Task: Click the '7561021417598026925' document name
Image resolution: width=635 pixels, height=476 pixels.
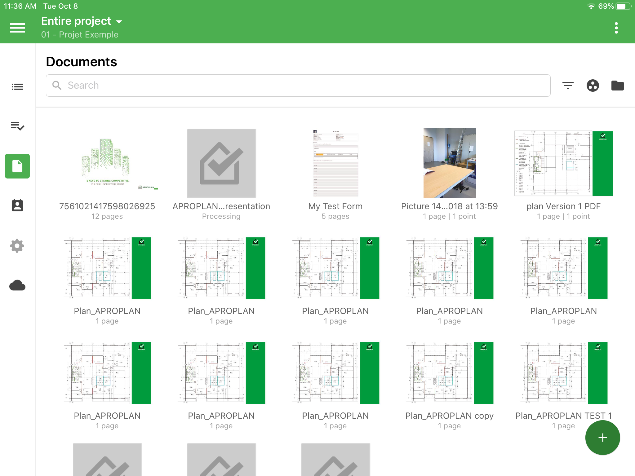Action: point(107,206)
